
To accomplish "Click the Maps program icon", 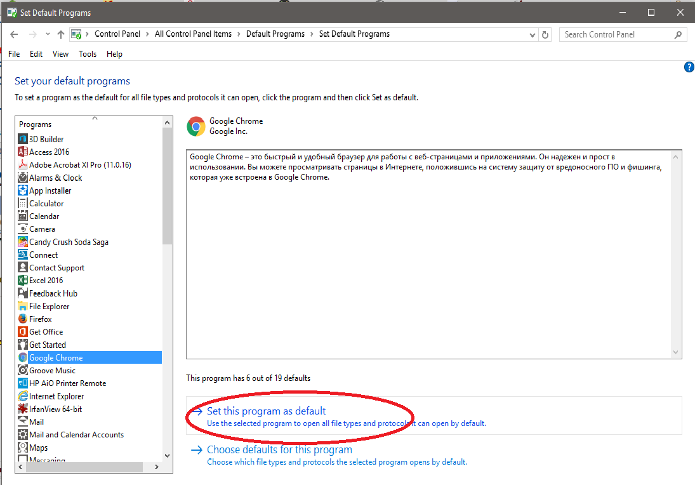I will (23, 448).
